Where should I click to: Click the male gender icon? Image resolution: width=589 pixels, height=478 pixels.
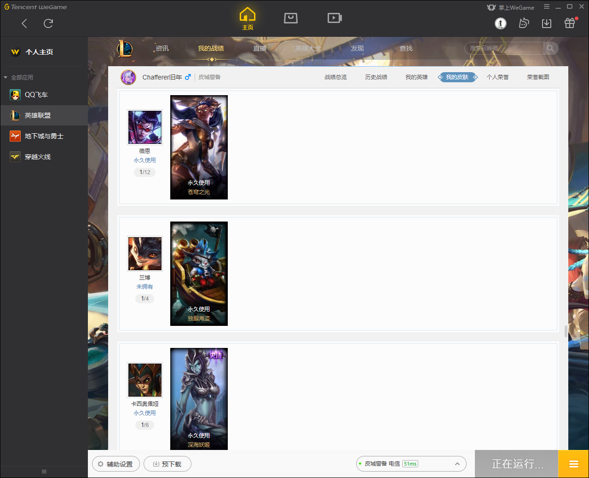pyautogui.click(x=188, y=77)
